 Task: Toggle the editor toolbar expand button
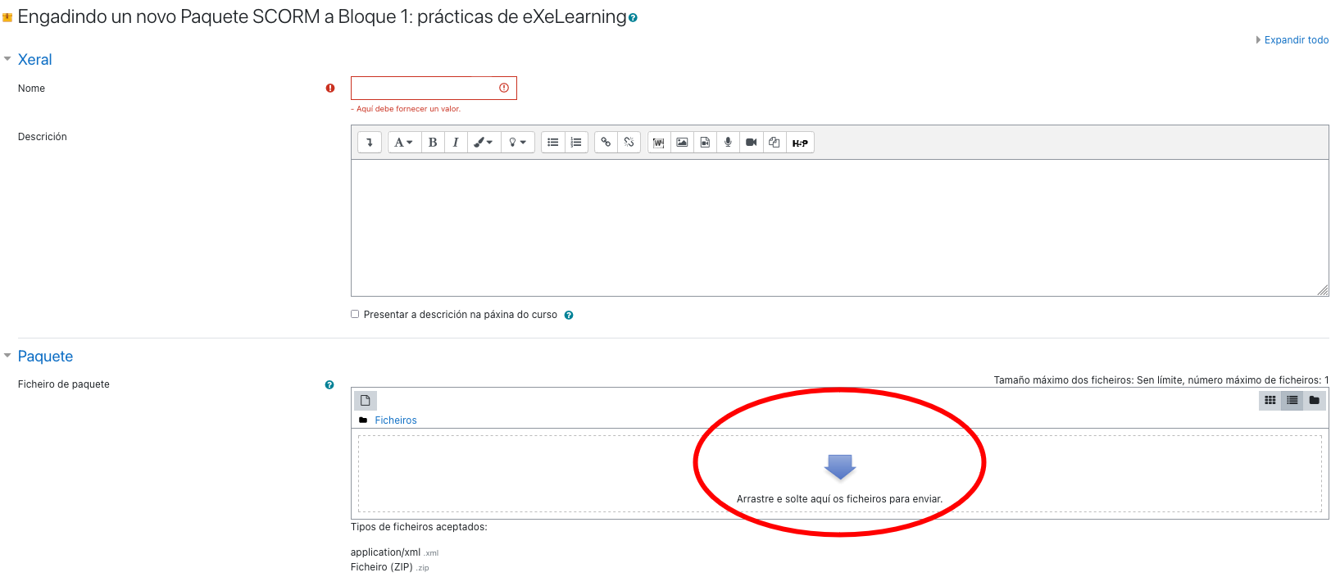[370, 143]
